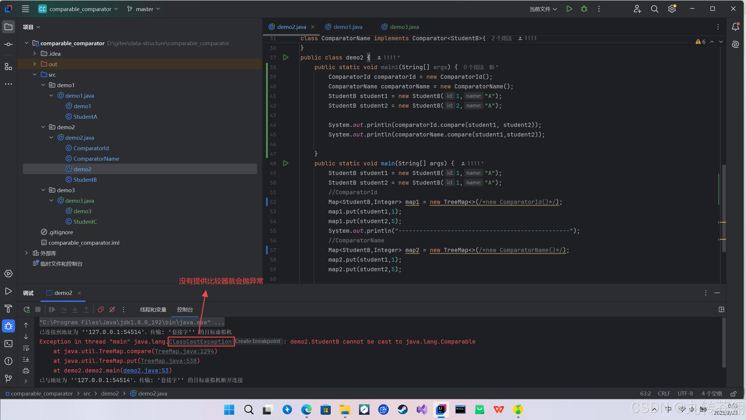Click Create breakpoint hint
This screenshot has height=420, width=746.
[x=258, y=341]
